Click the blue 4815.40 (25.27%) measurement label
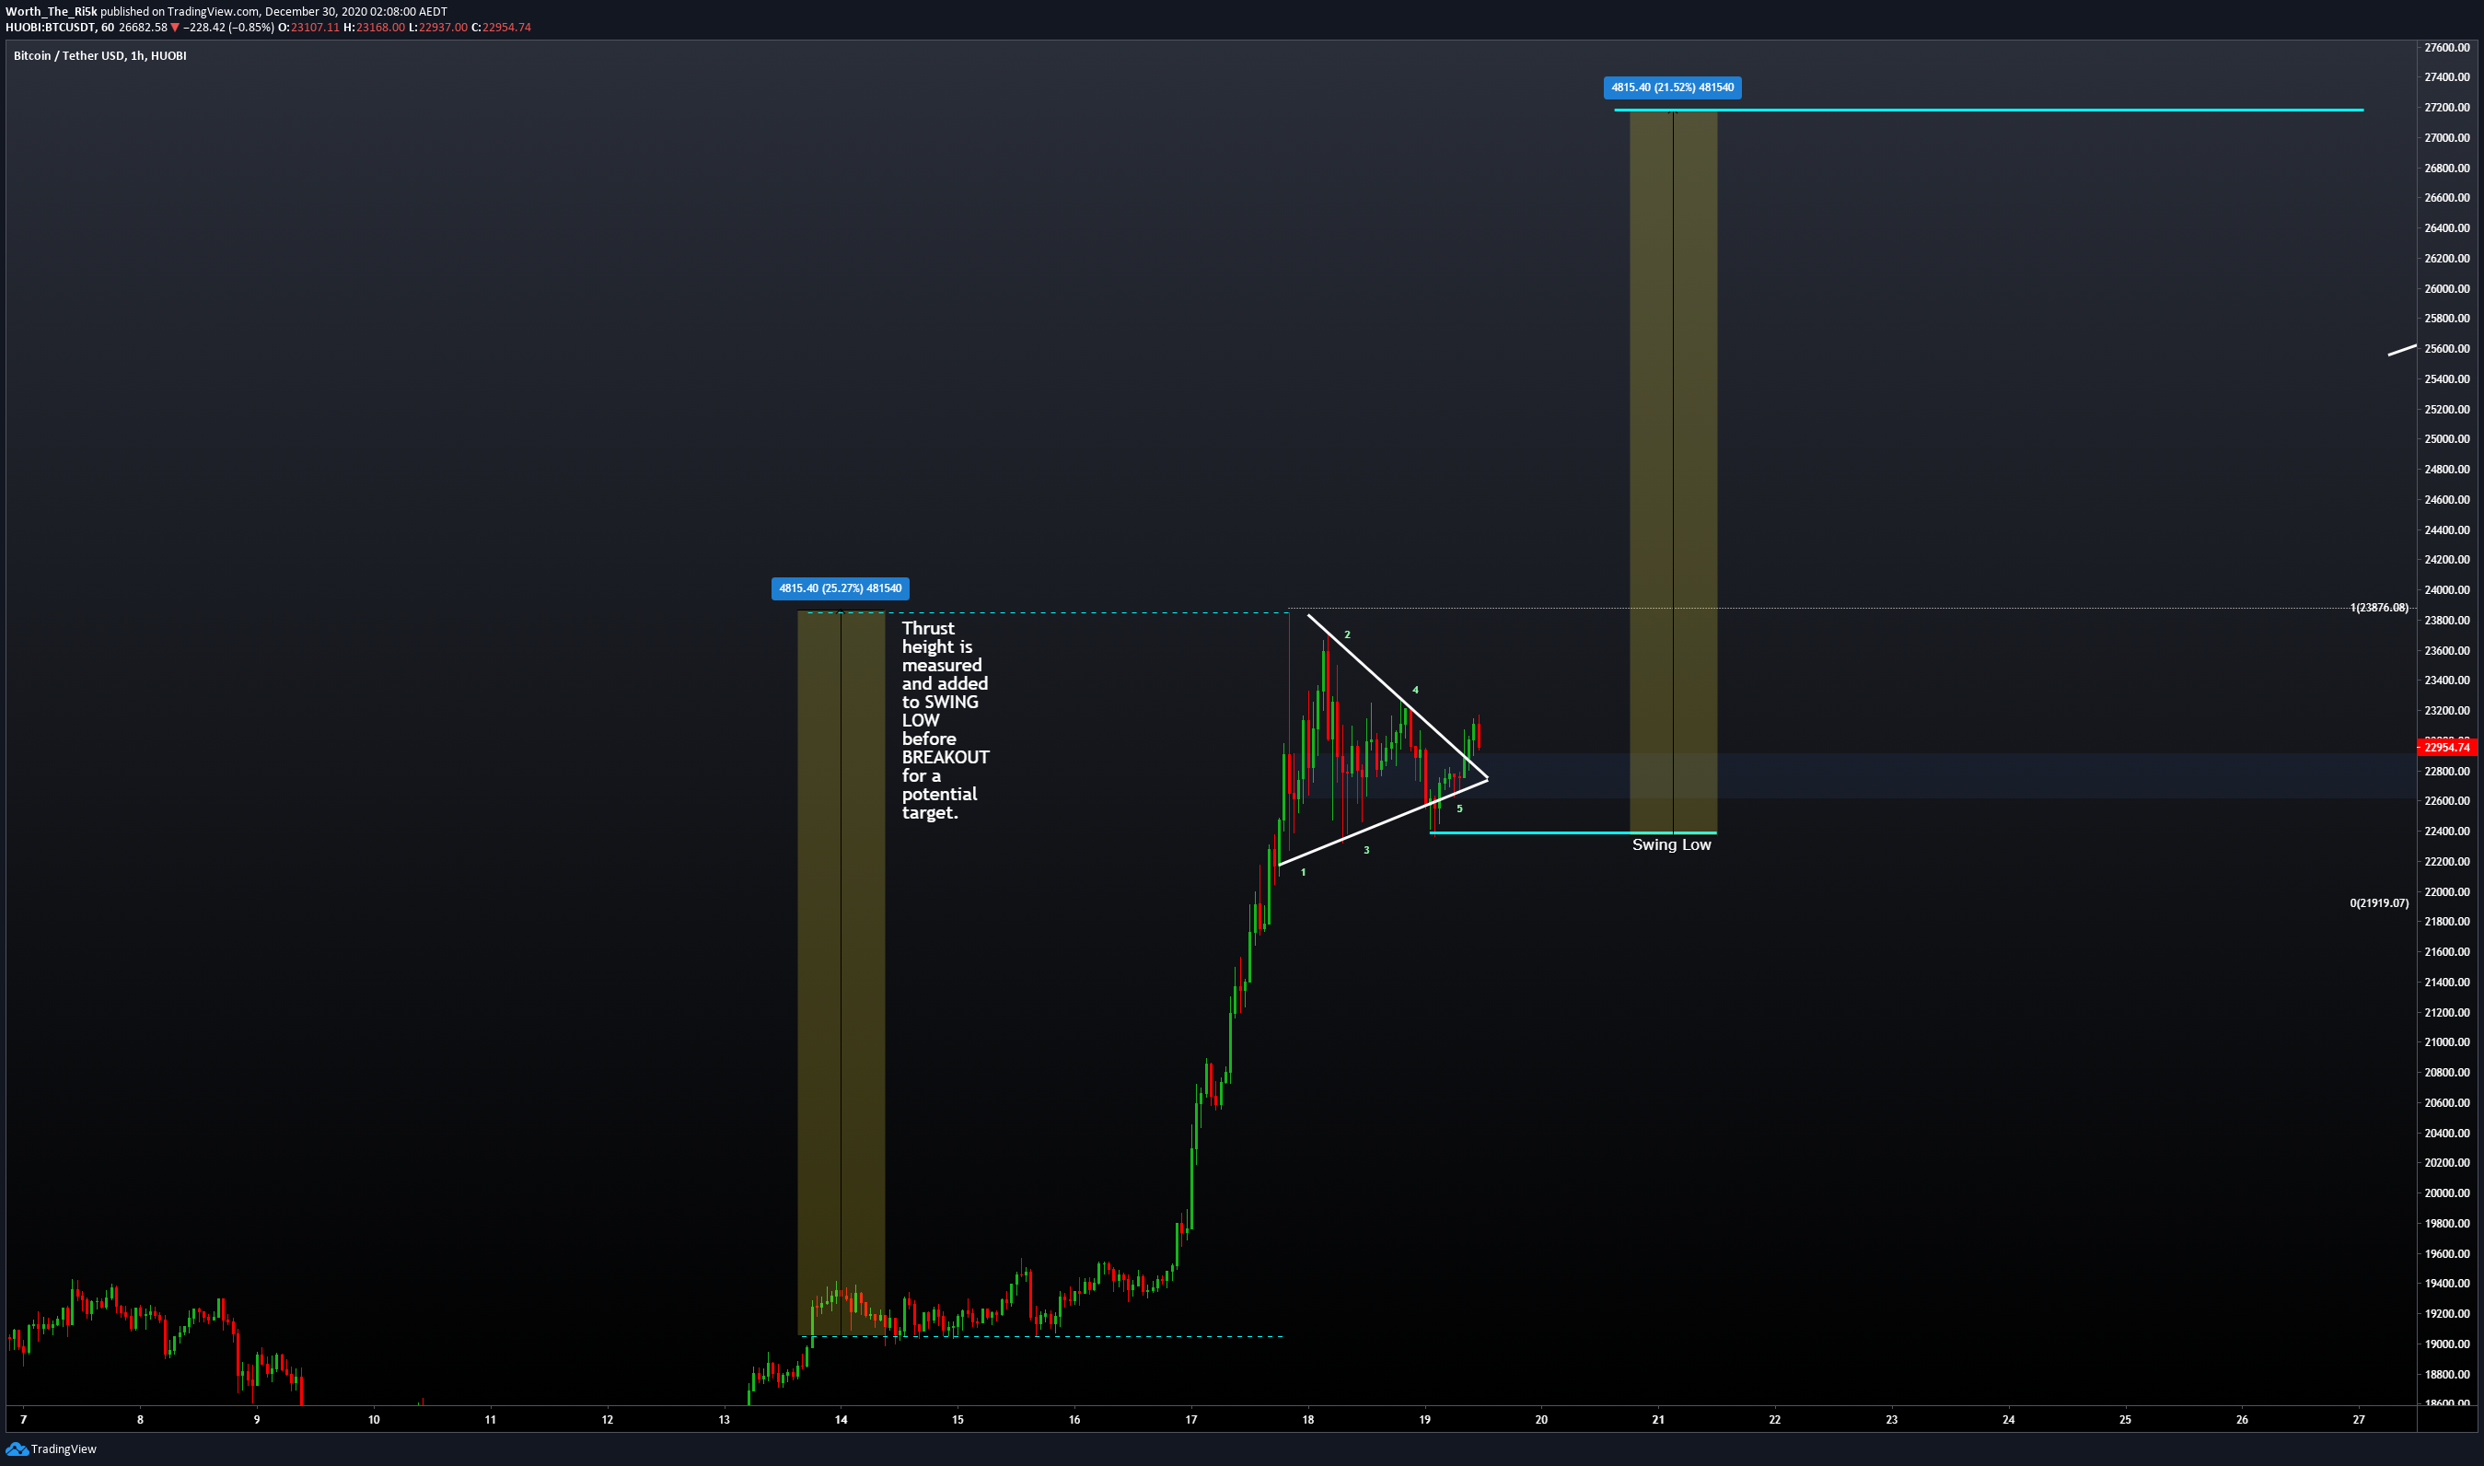The image size is (2484, 1466). pos(841,588)
